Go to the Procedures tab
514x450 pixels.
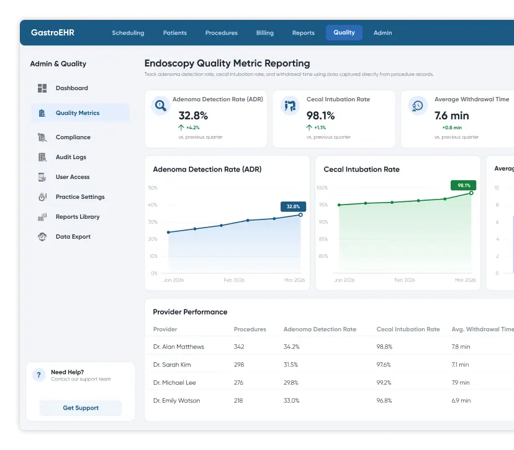pyautogui.click(x=221, y=33)
